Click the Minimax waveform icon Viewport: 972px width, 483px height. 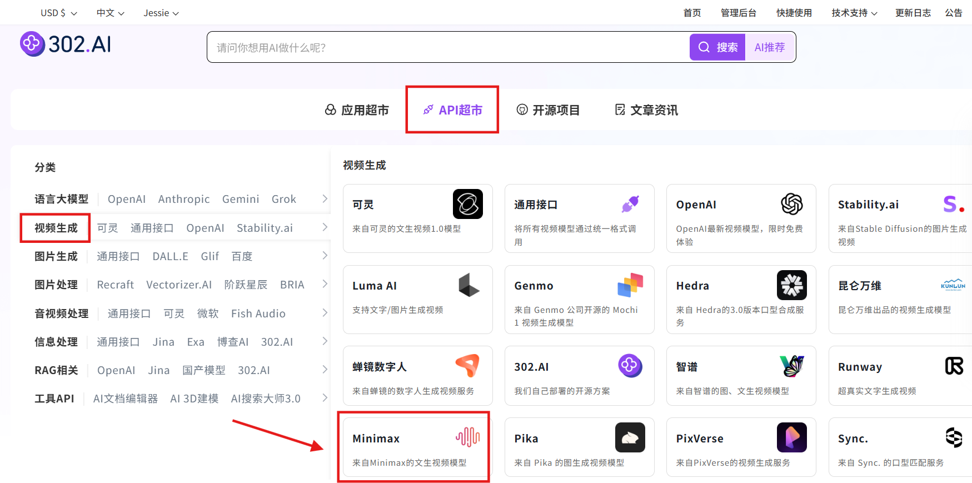tap(468, 437)
